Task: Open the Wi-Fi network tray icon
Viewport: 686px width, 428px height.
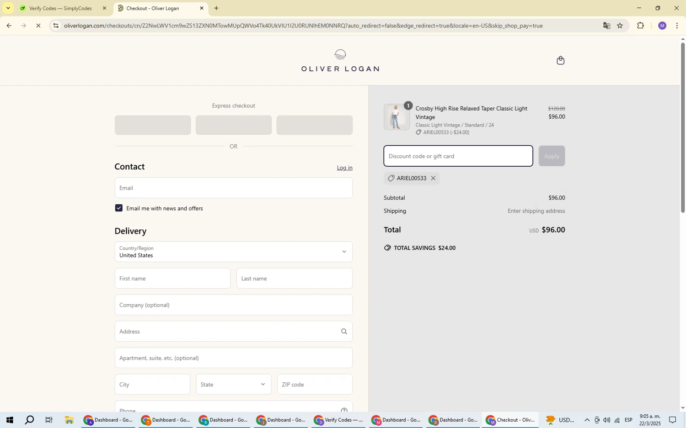Action: click(x=617, y=420)
